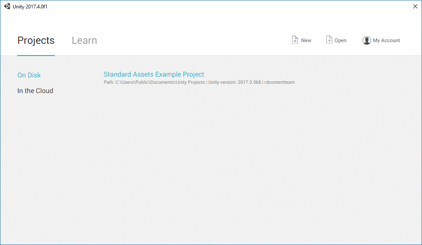Click the Open project file icon
The width and height of the screenshot is (422, 245).
click(329, 40)
